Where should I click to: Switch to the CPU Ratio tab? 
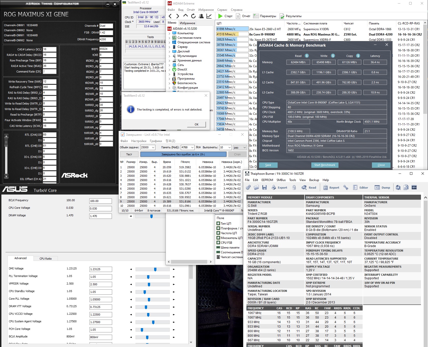[46, 259]
